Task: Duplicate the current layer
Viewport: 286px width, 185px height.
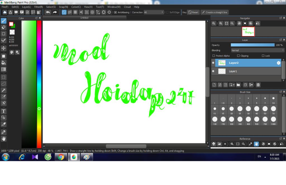Action: pos(245,85)
